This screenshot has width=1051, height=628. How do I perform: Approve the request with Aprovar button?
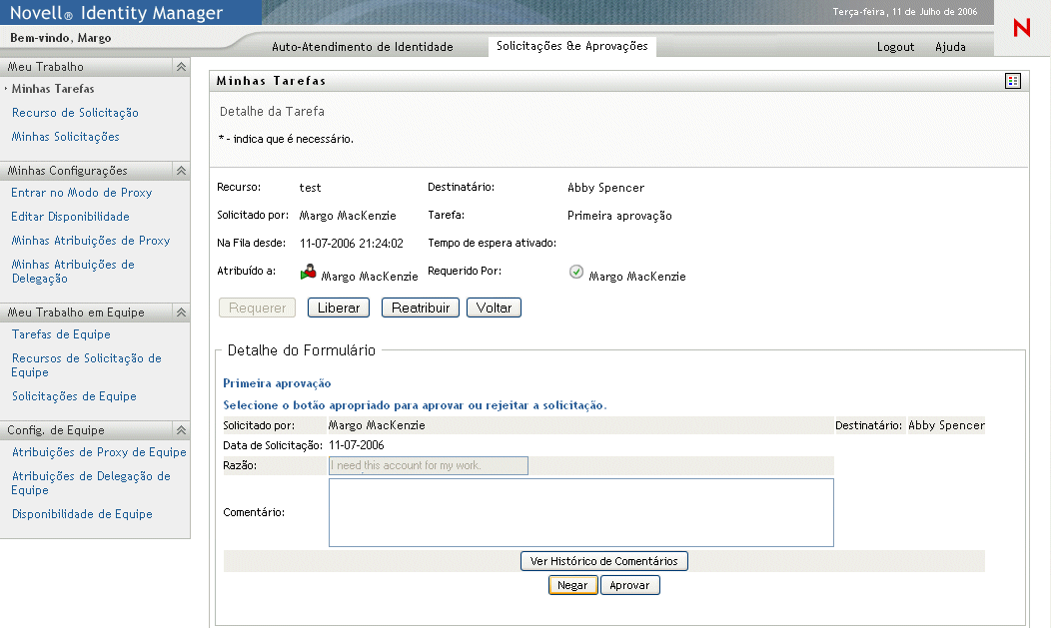pyautogui.click(x=629, y=585)
